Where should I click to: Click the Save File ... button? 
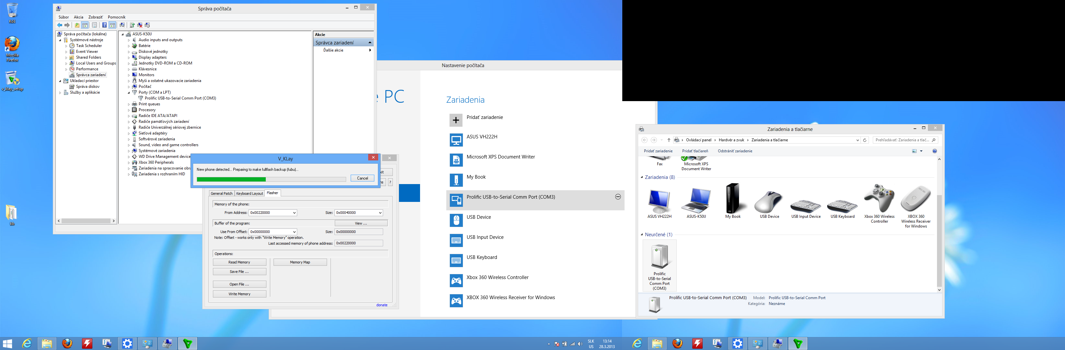click(240, 272)
